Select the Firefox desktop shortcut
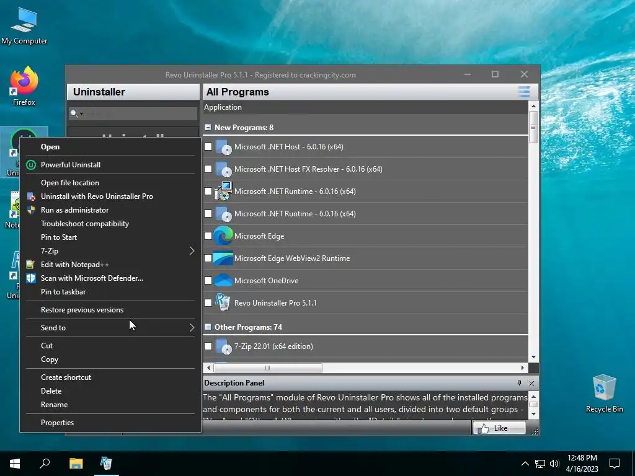635x476 pixels. click(x=24, y=86)
